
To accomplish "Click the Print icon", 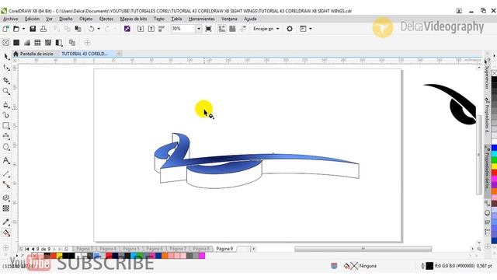I will 43,29.
